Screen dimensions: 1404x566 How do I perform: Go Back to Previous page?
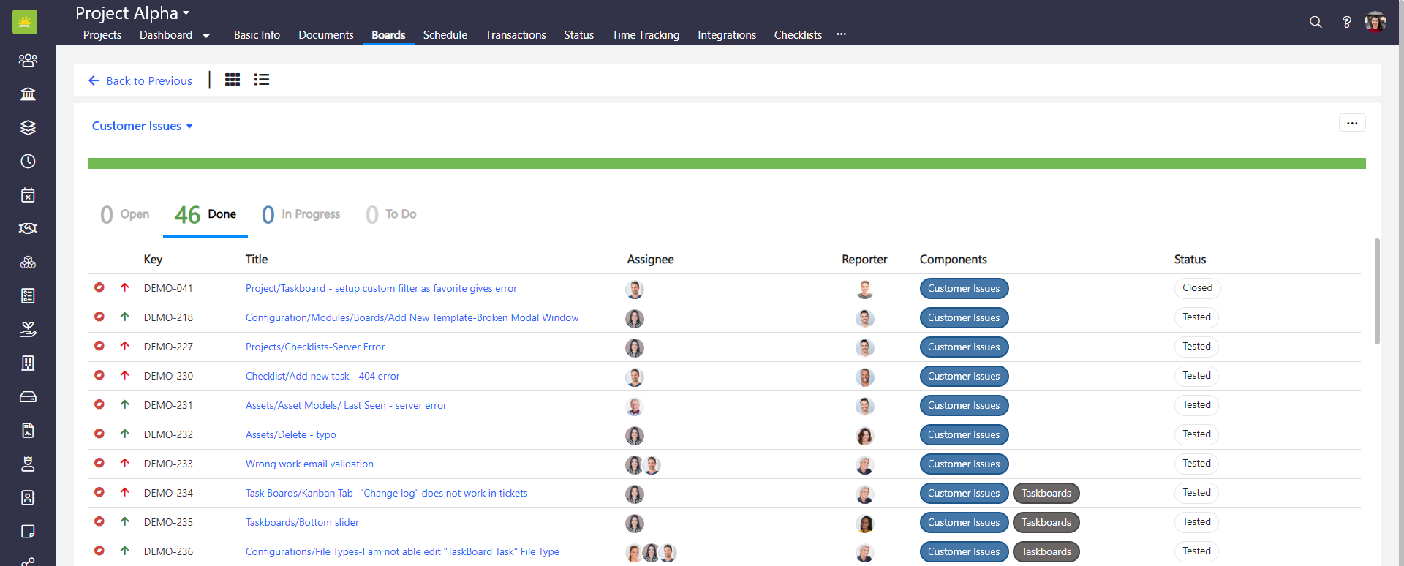(140, 80)
